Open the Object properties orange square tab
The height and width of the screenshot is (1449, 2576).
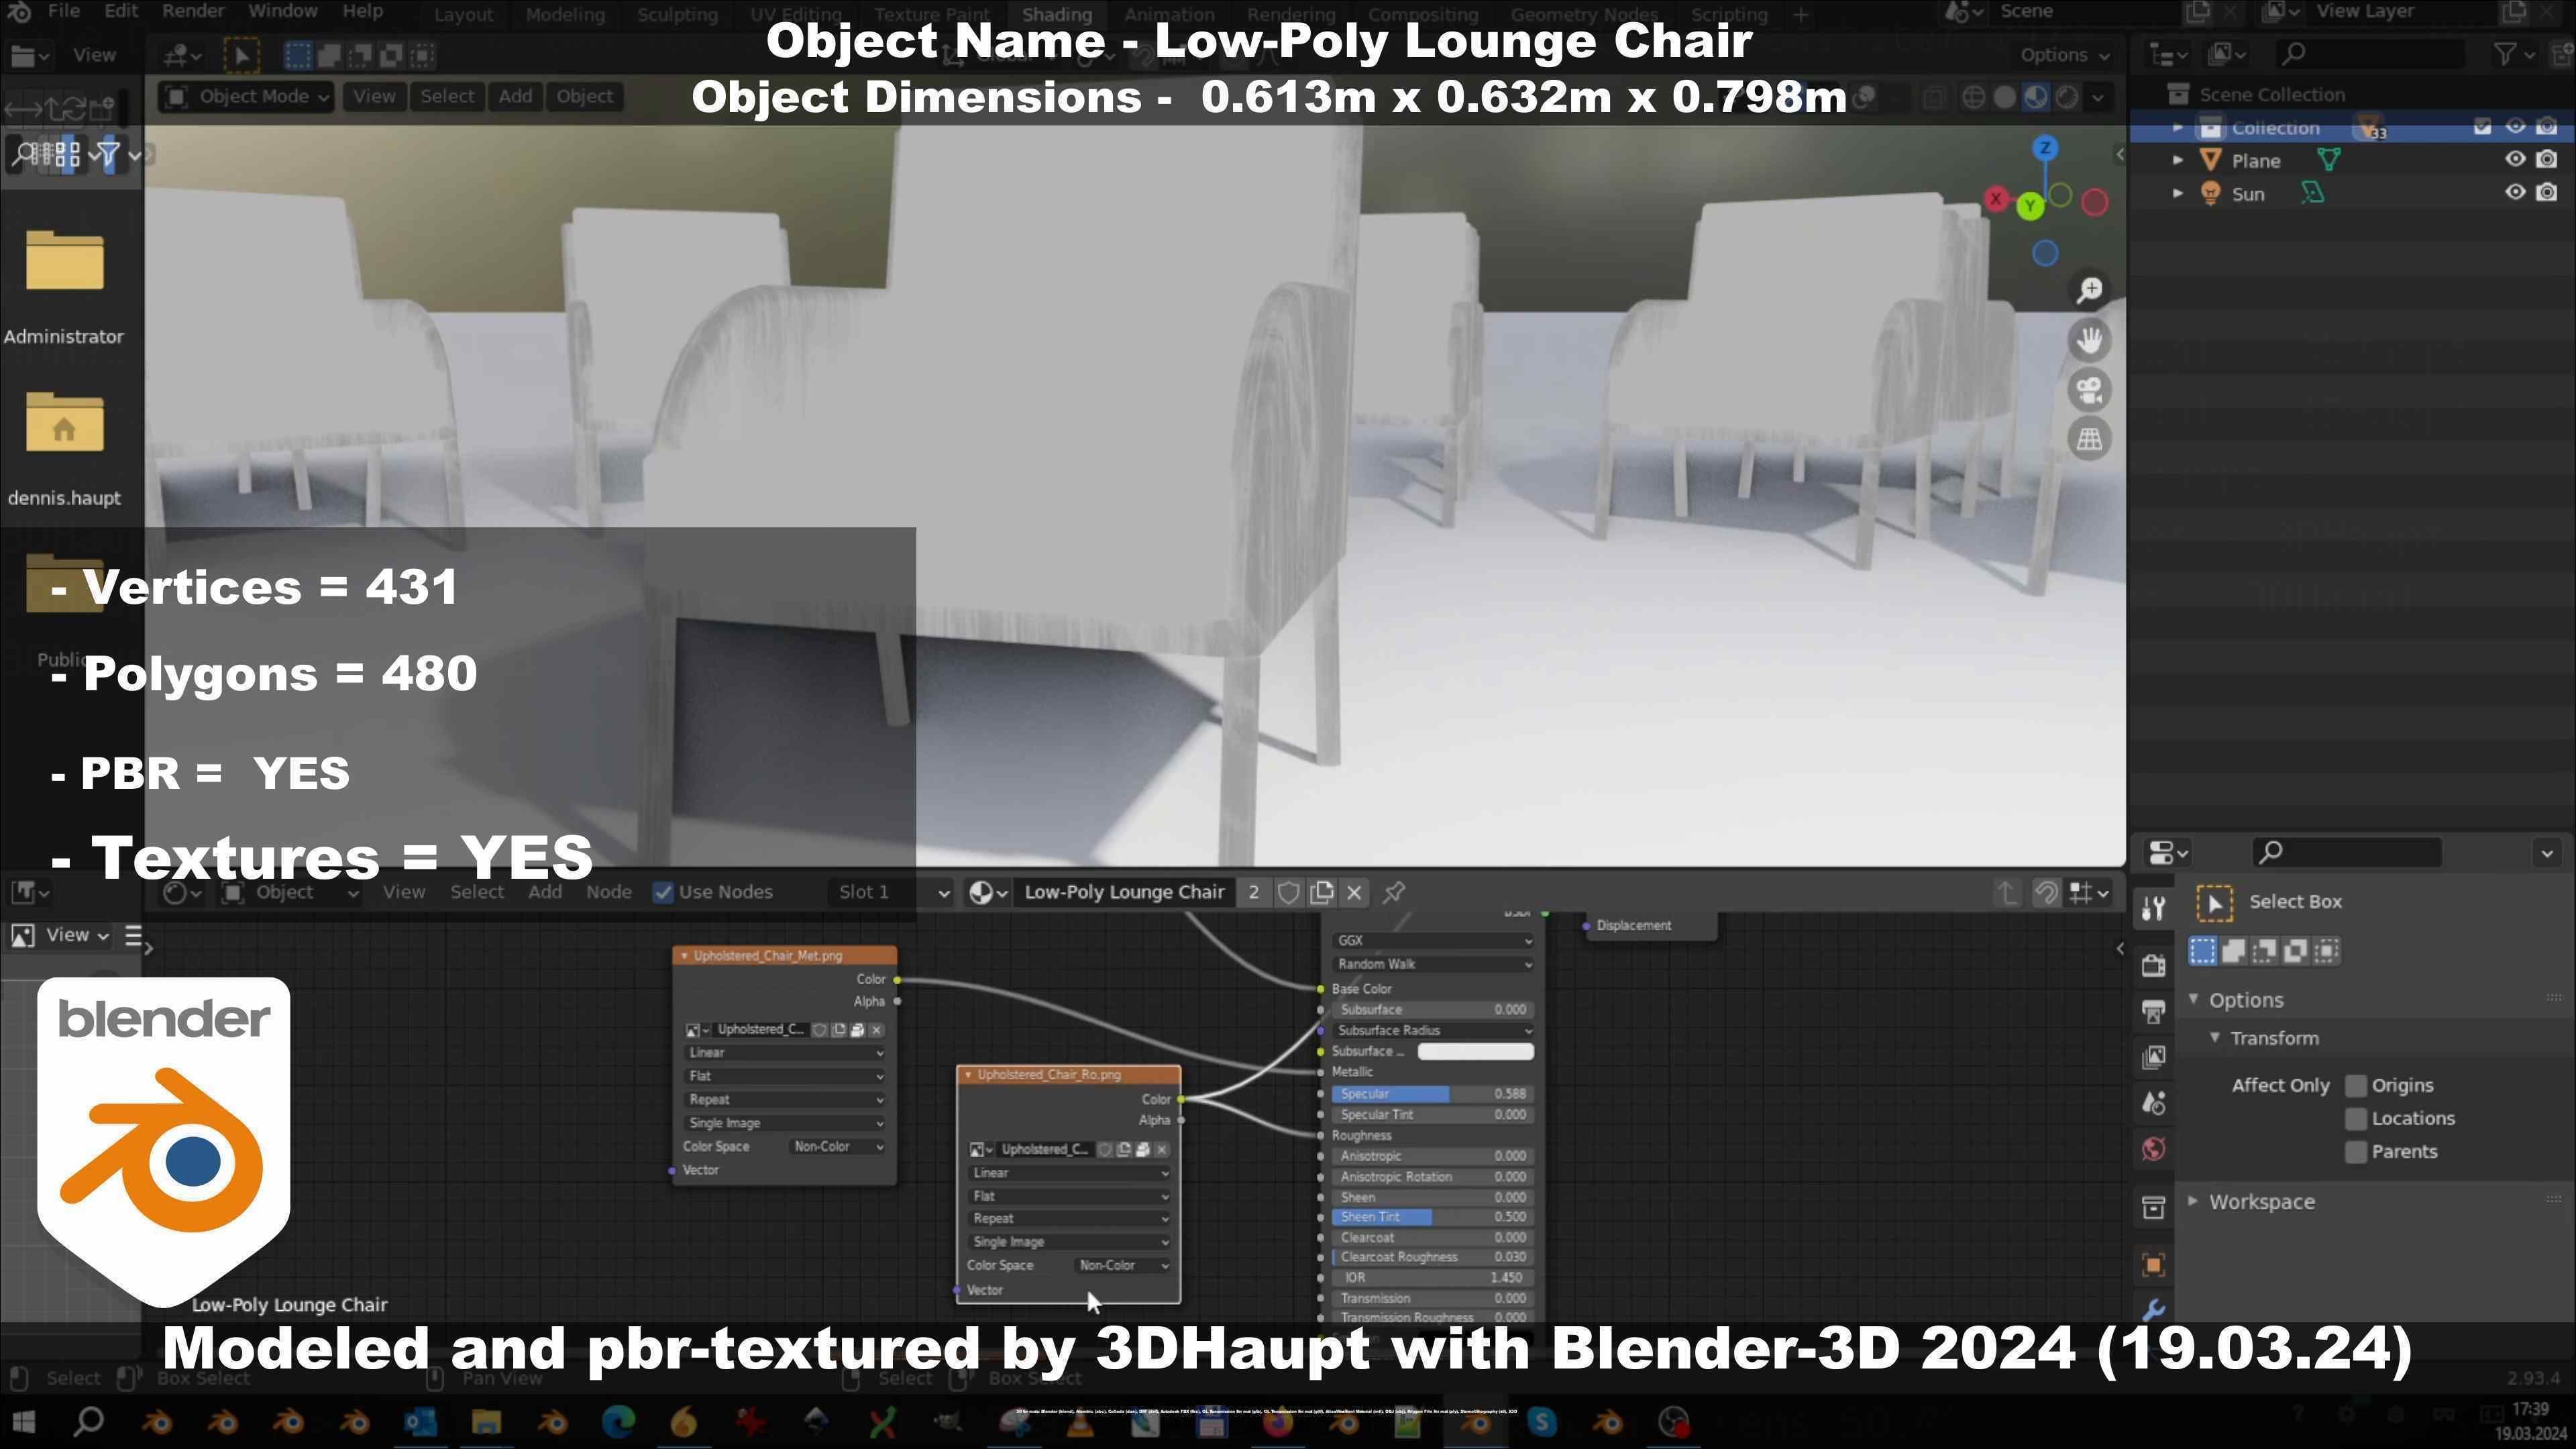tap(2153, 1265)
